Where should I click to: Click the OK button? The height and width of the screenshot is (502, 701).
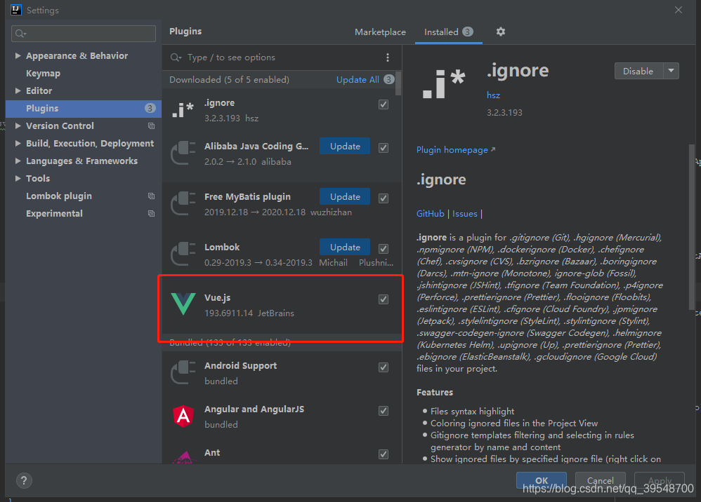[x=542, y=480]
